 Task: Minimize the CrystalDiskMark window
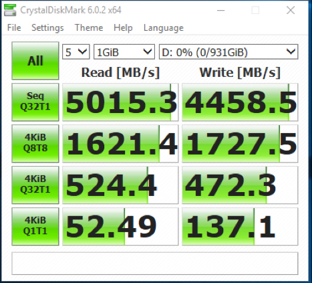pos(220,10)
